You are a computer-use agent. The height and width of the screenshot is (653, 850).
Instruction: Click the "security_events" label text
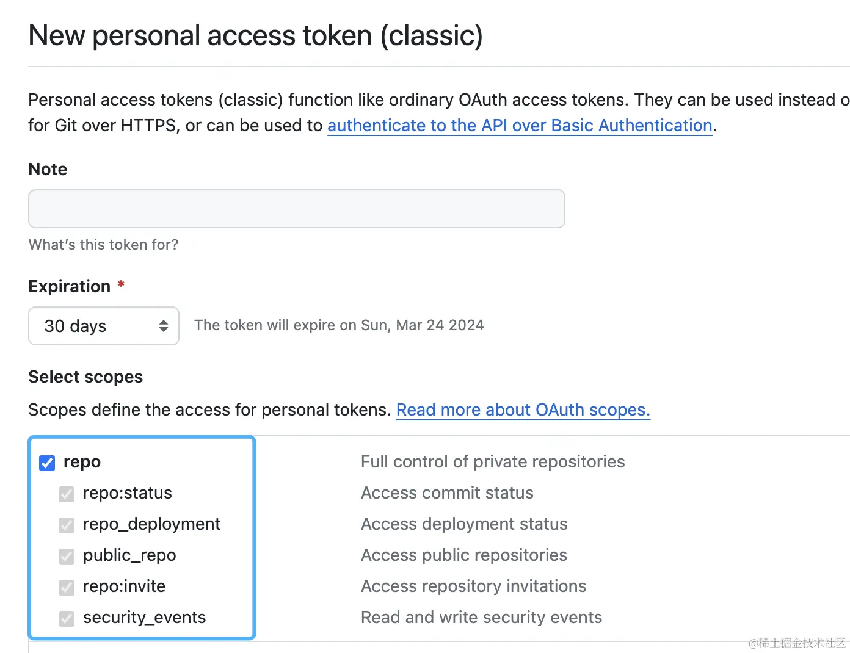(x=144, y=618)
